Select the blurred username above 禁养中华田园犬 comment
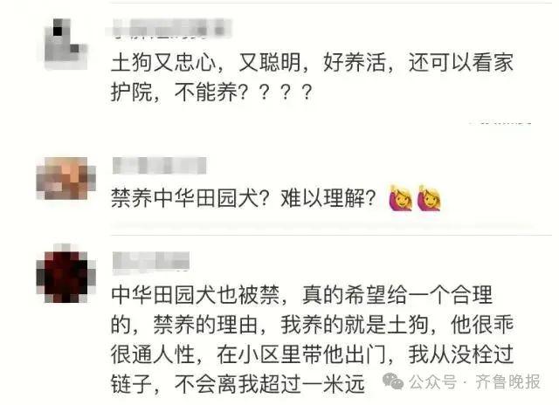Viewport: 559px width, 405px height. [159, 166]
